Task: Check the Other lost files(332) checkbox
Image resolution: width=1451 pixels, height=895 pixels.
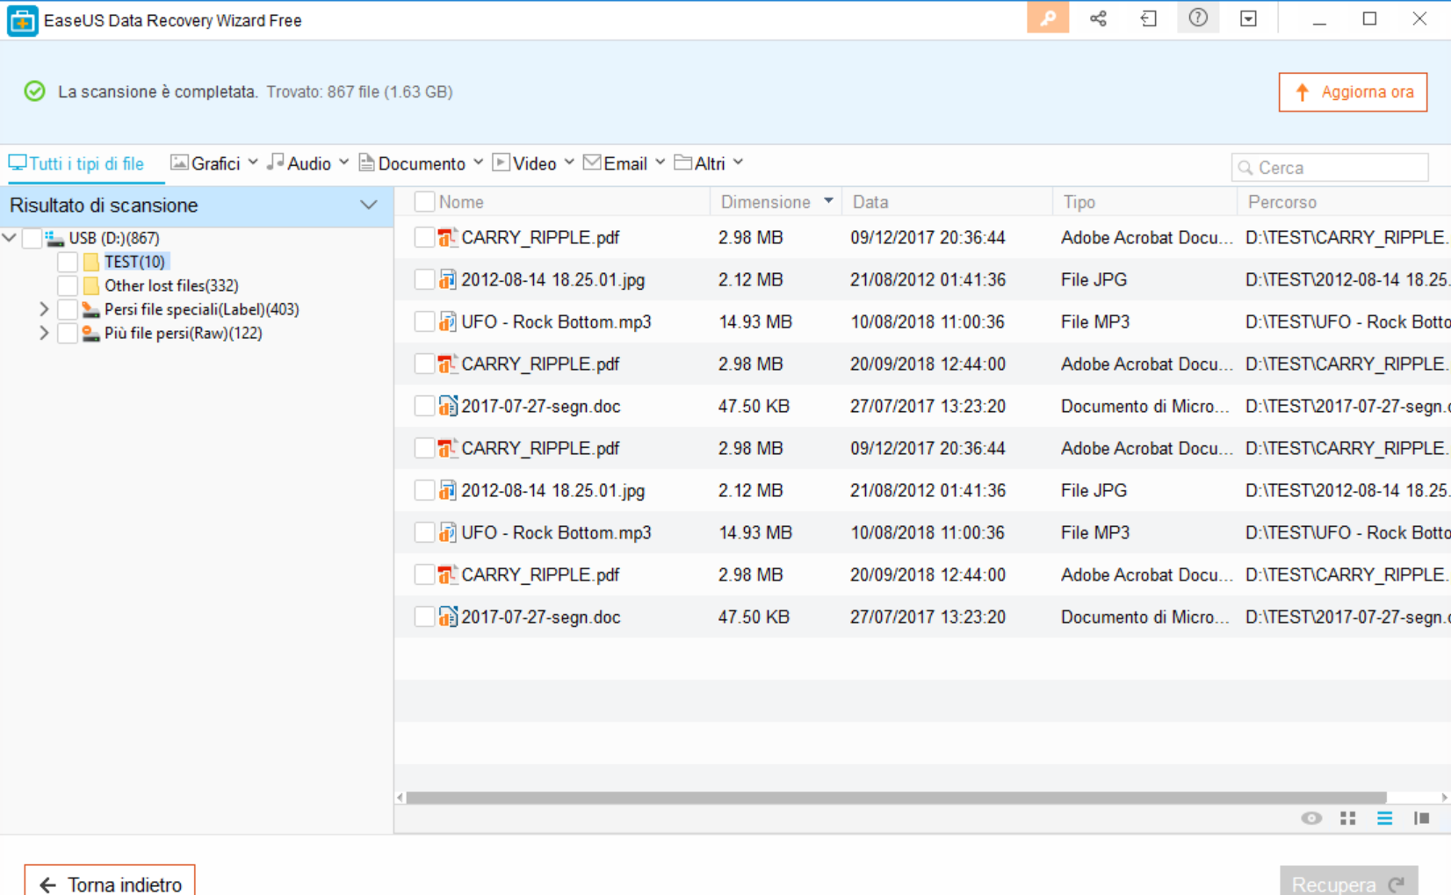Action: [67, 285]
